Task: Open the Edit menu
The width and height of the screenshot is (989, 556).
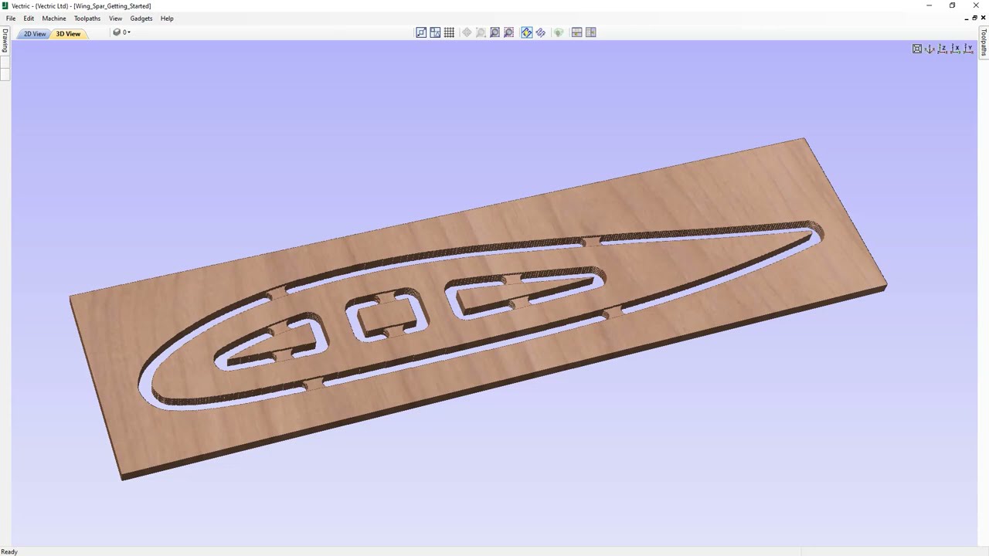Action: tap(29, 19)
